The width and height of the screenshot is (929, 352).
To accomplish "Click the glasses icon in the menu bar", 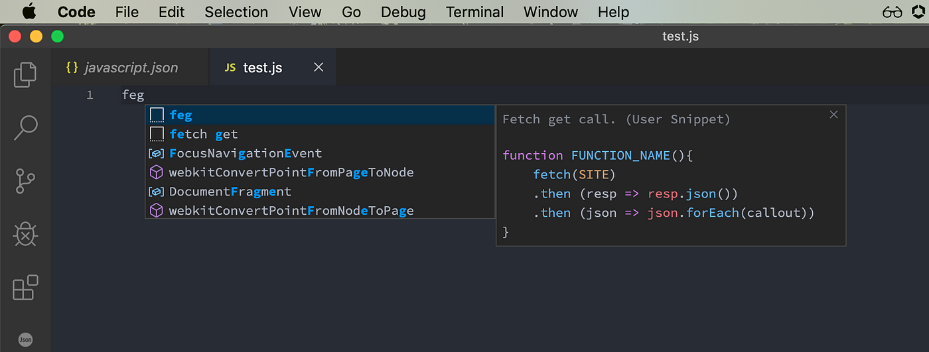I will pyautogui.click(x=893, y=12).
